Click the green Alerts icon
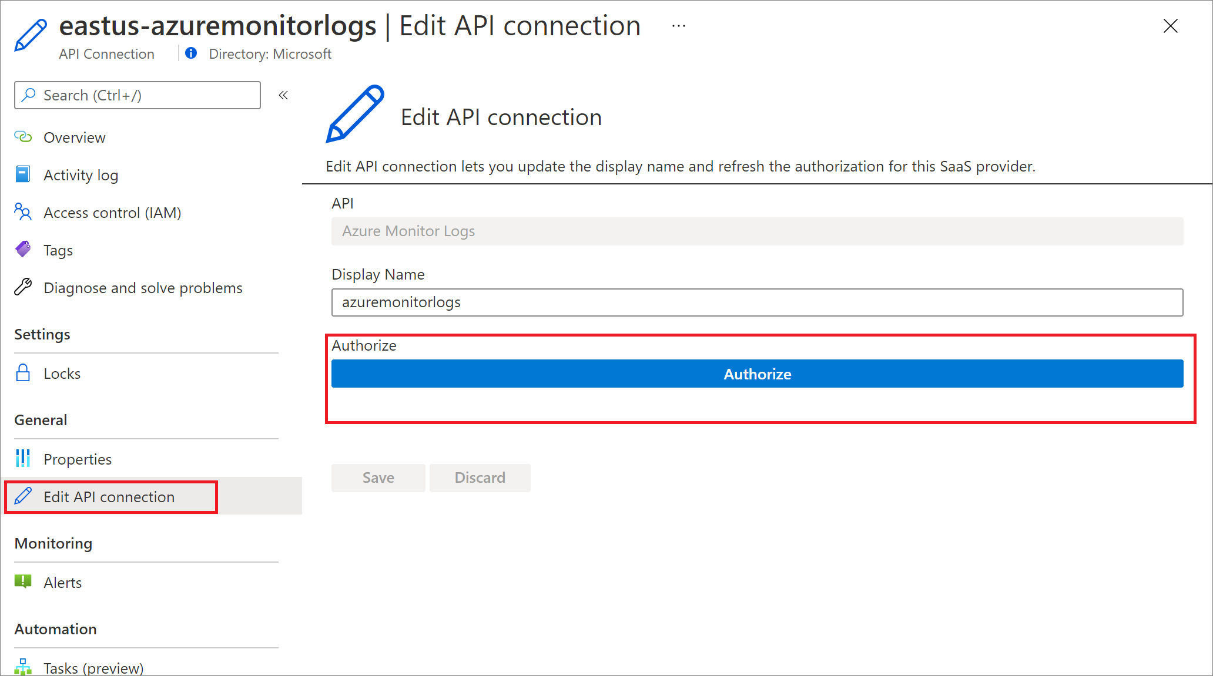1213x676 pixels. point(23,582)
